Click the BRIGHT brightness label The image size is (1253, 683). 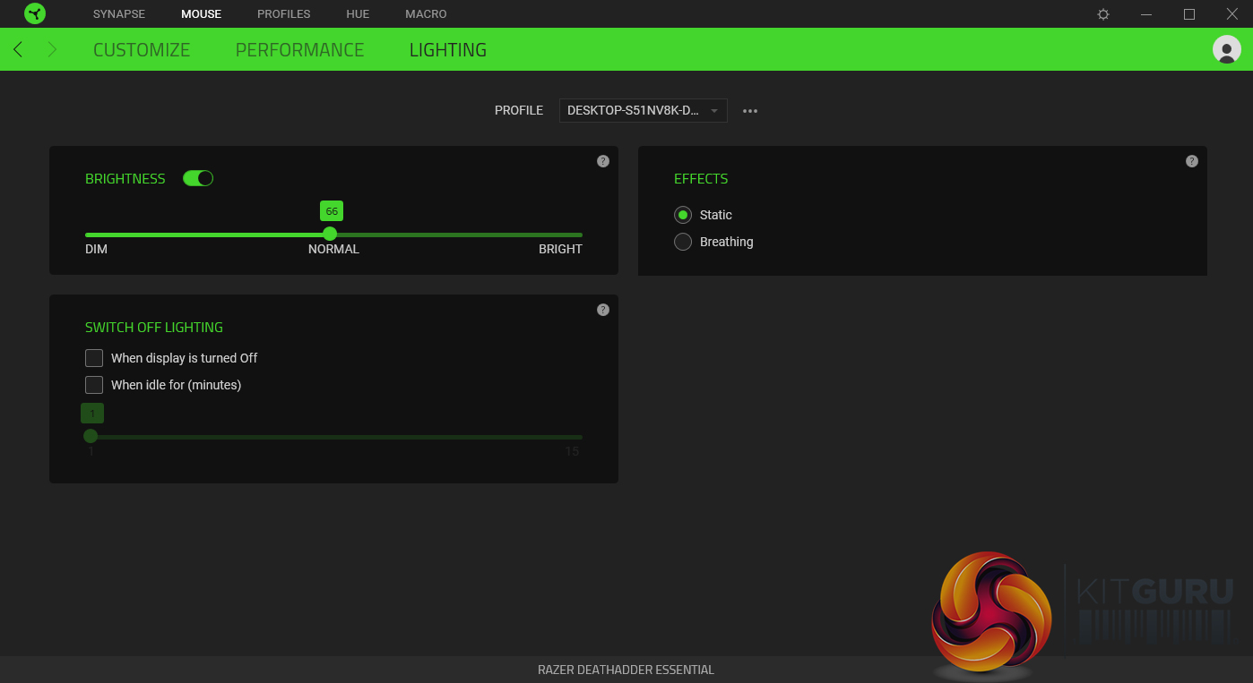click(560, 249)
